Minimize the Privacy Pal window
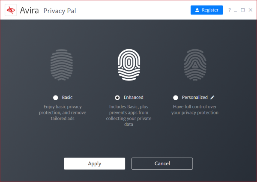The image size is (257, 182). (235, 10)
